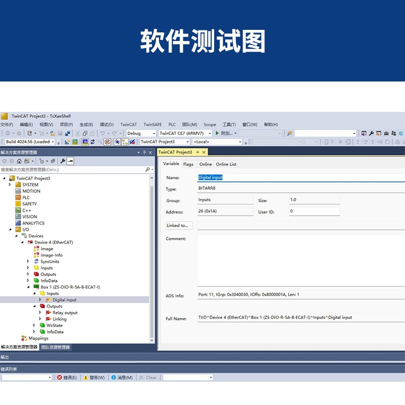Select the Mappings tree item
Screen dimensions: 405x405
tap(38, 338)
